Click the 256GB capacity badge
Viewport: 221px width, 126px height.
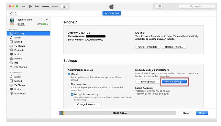[x=21, y=24]
